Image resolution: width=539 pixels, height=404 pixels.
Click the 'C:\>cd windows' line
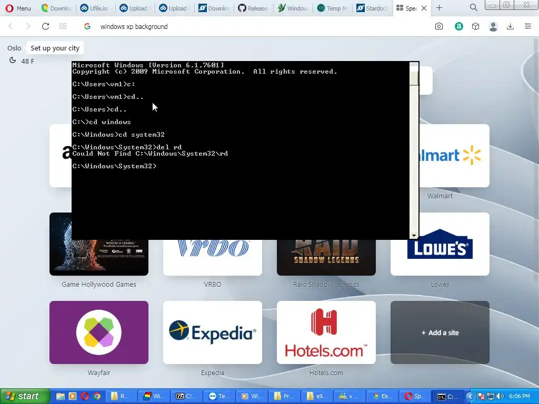point(102,122)
